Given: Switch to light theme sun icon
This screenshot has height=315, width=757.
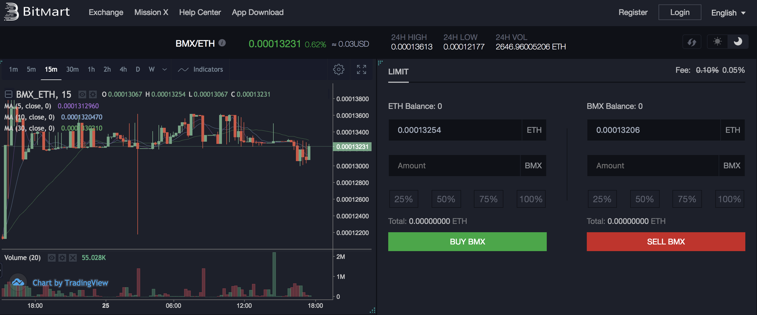Looking at the screenshot, I should 717,42.
